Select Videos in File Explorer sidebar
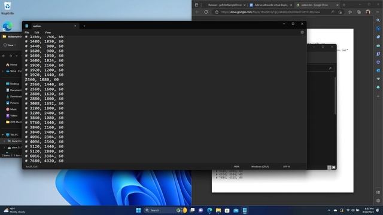Viewport: 383px width, 215px height. 12,115
